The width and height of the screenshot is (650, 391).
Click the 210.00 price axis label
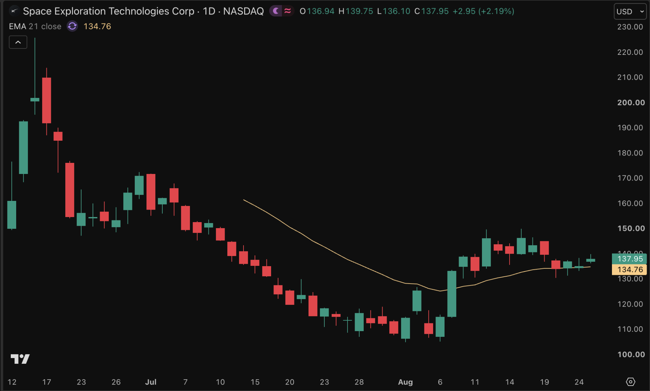630,77
